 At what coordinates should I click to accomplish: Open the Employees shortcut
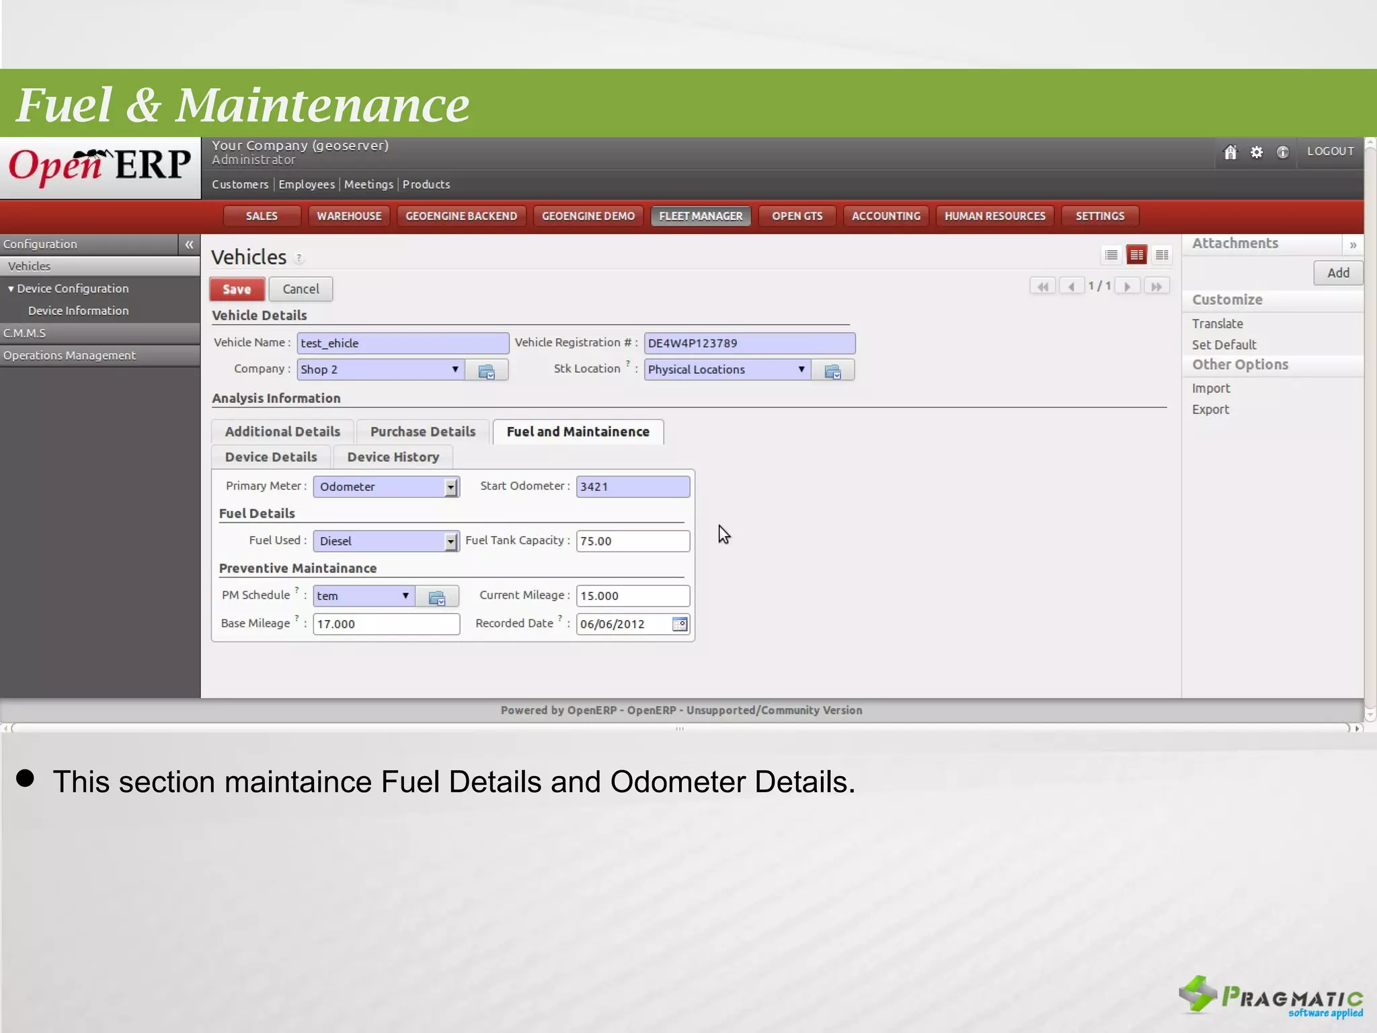click(x=307, y=184)
